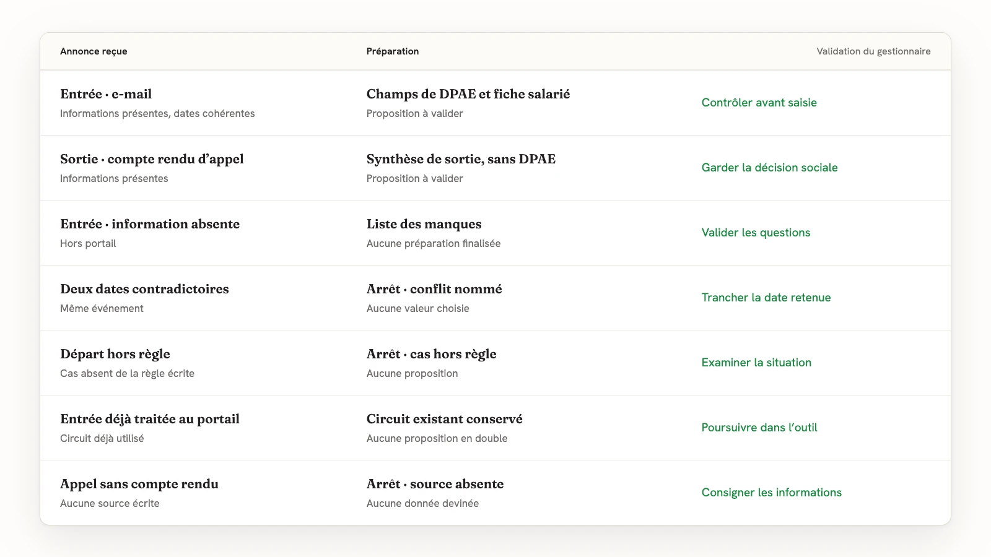Screen dimensions: 991x557
Task: Click the 'Annonce reçue' column header
Action: [x=94, y=51]
